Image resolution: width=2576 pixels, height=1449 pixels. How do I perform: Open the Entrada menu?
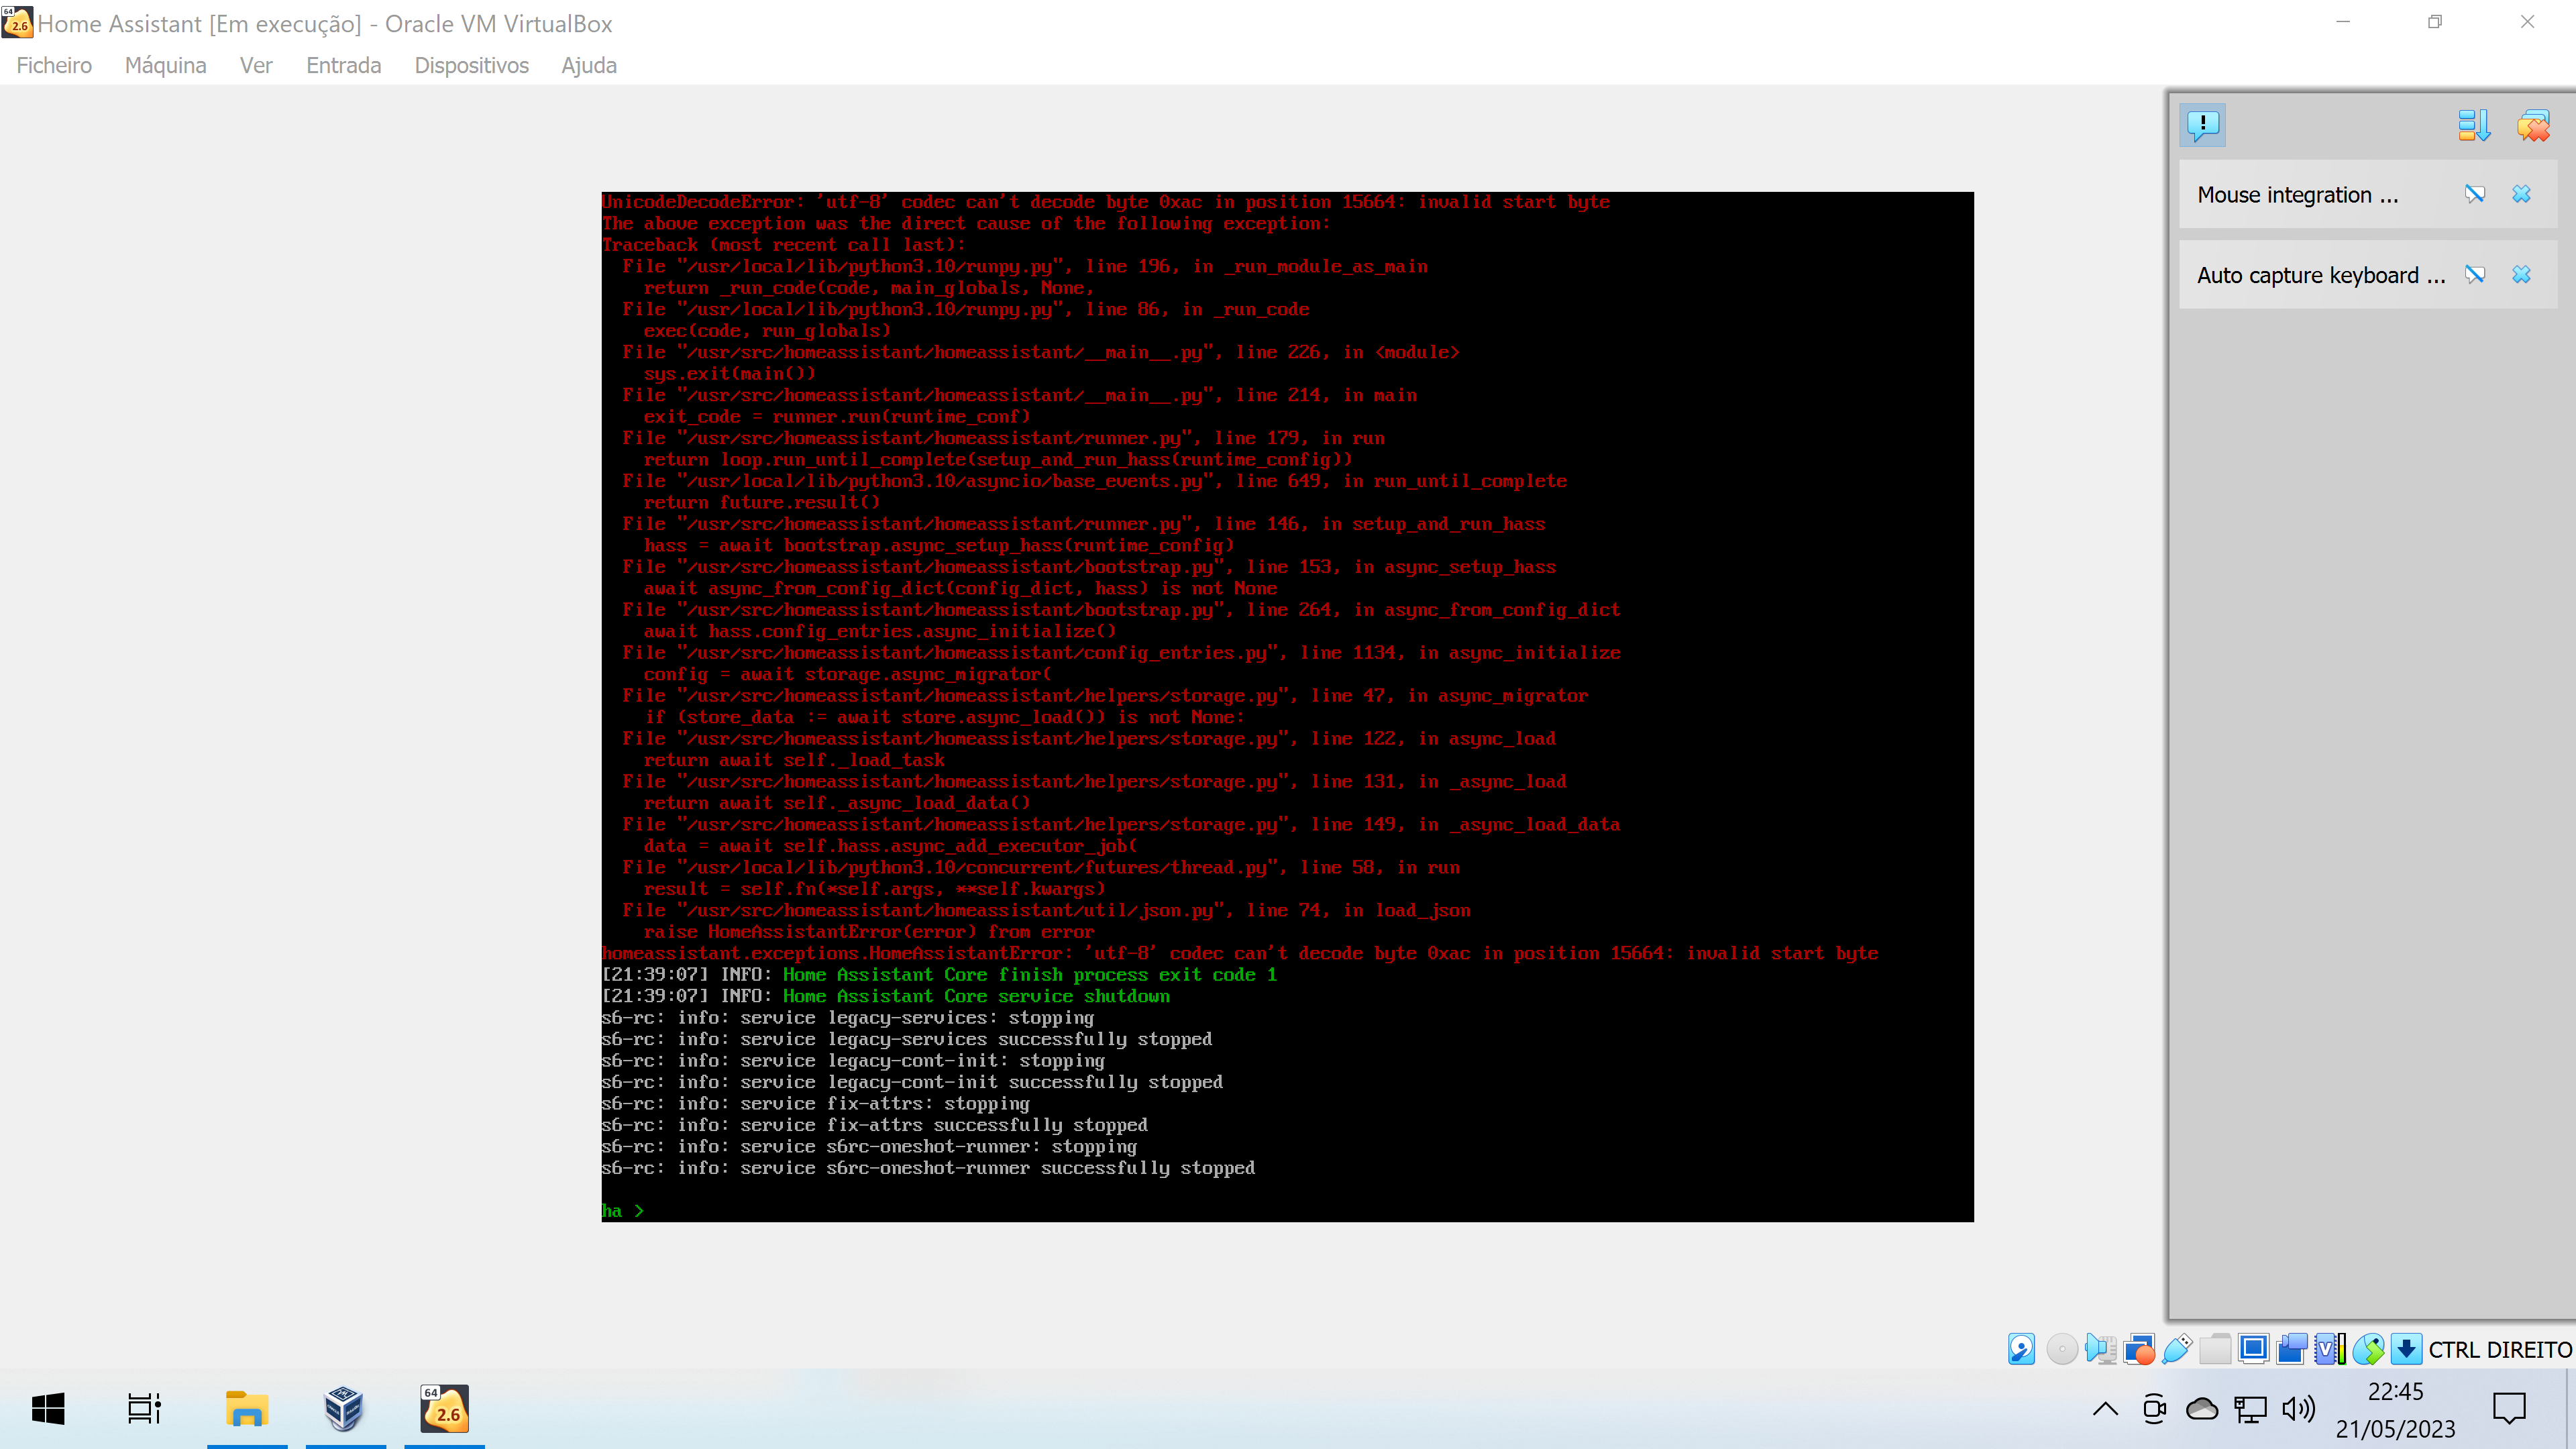coord(343,65)
